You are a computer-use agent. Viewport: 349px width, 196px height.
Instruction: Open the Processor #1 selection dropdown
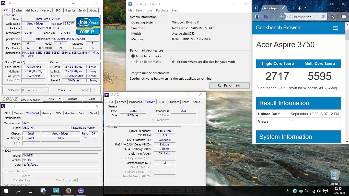[35, 90]
